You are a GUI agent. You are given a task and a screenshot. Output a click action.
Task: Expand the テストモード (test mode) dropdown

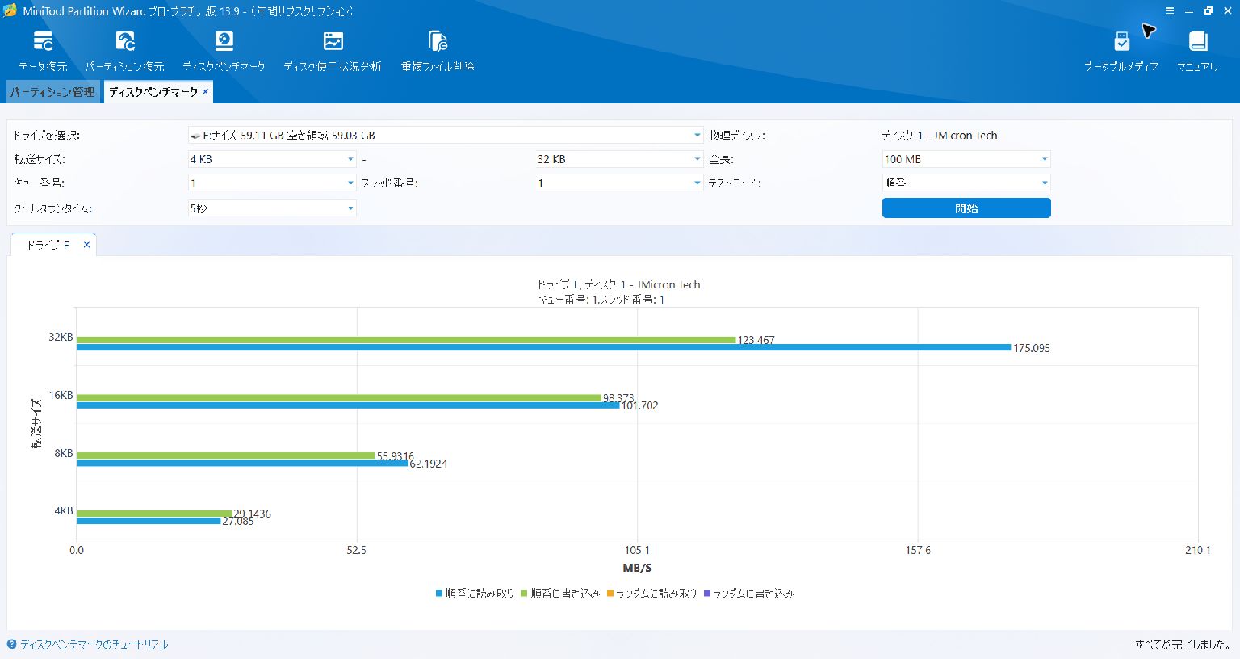[966, 183]
